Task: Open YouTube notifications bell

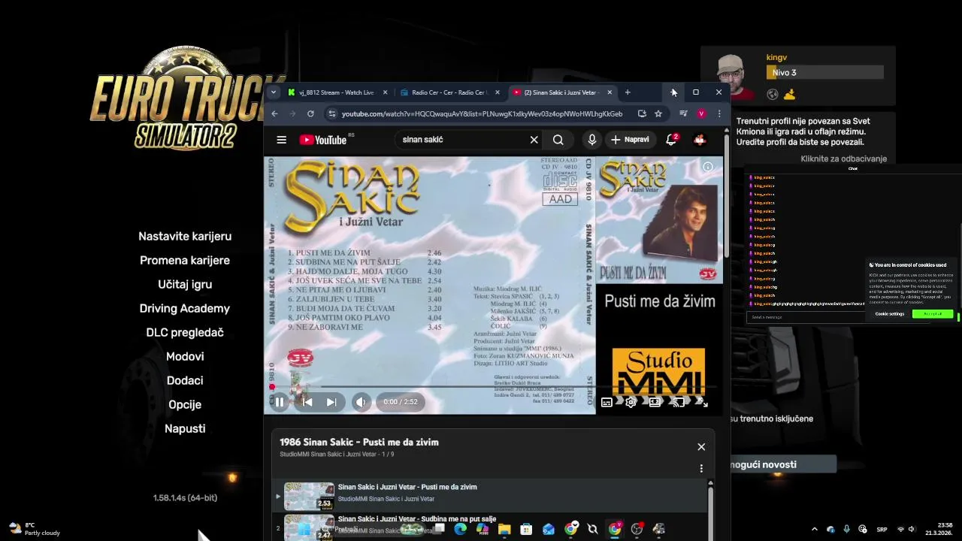Action: point(671,140)
